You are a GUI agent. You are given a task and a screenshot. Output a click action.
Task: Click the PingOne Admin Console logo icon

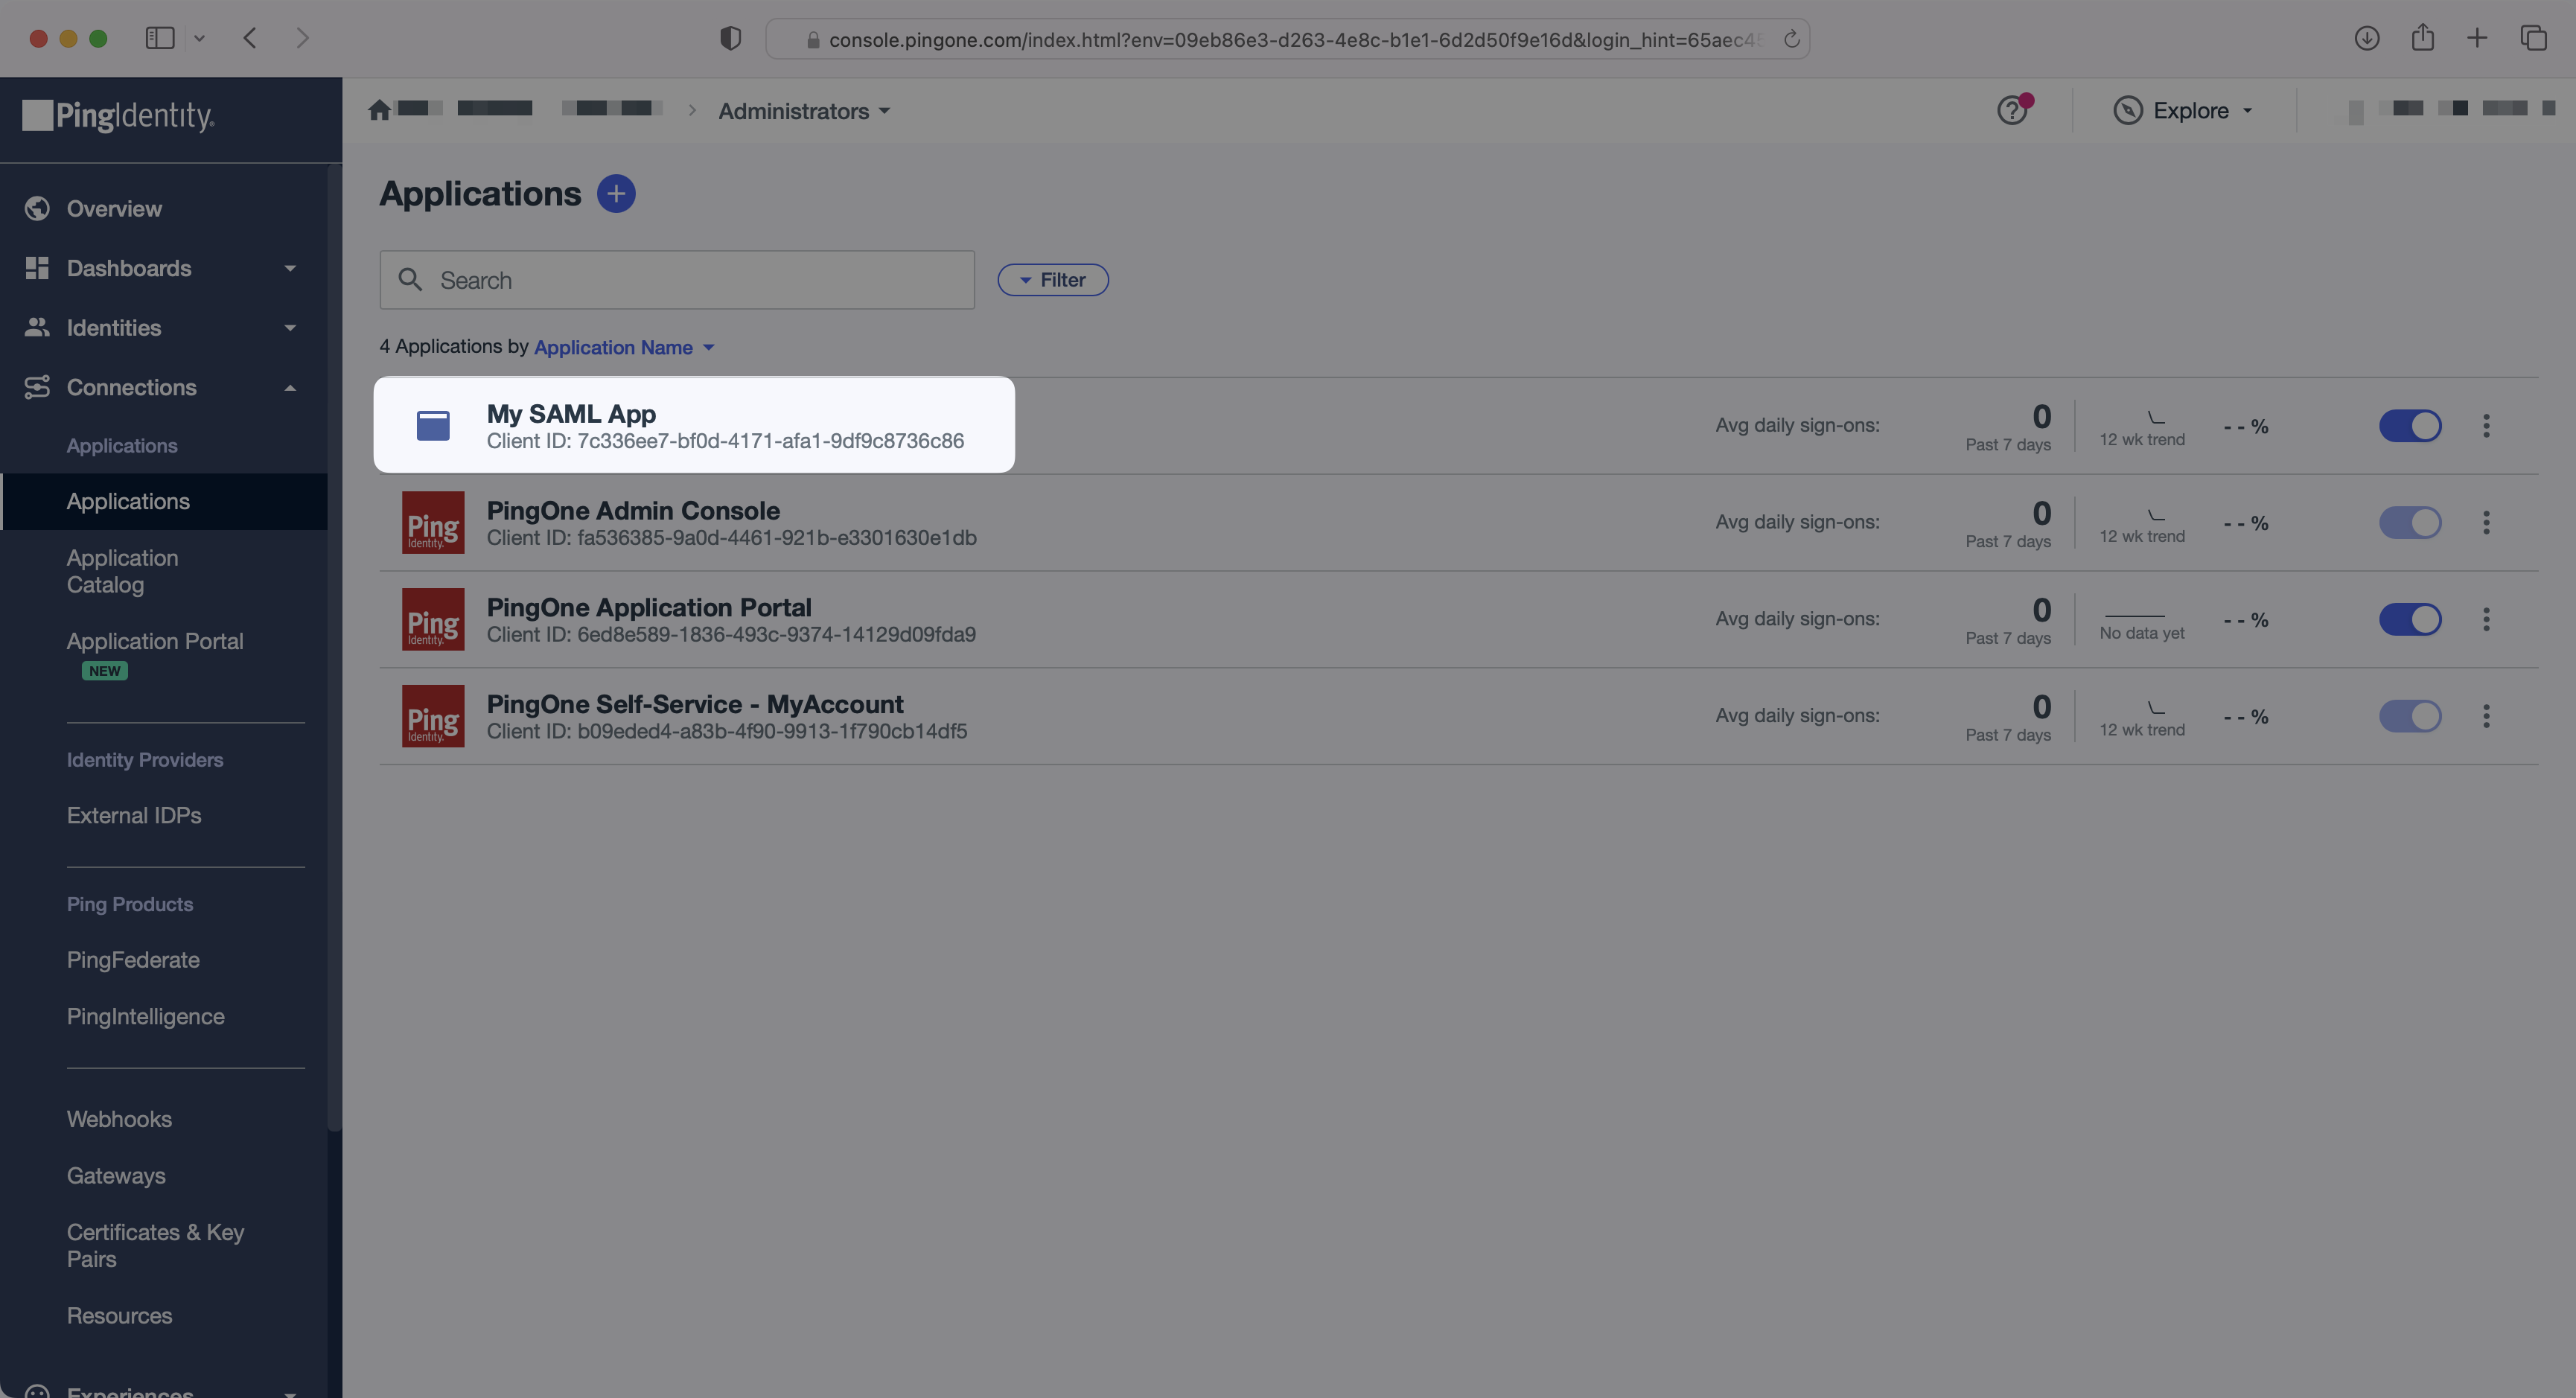(x=433, y=522)
